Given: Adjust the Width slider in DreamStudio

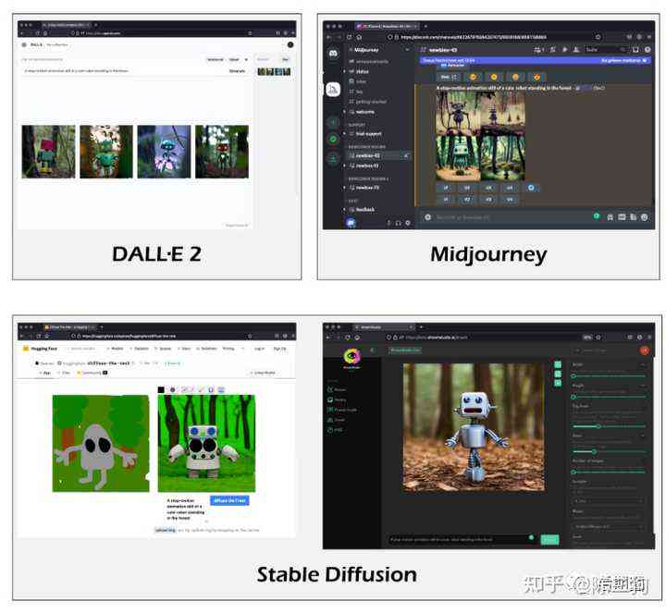Looking at the screenshot, I should [x=609, y=376].
